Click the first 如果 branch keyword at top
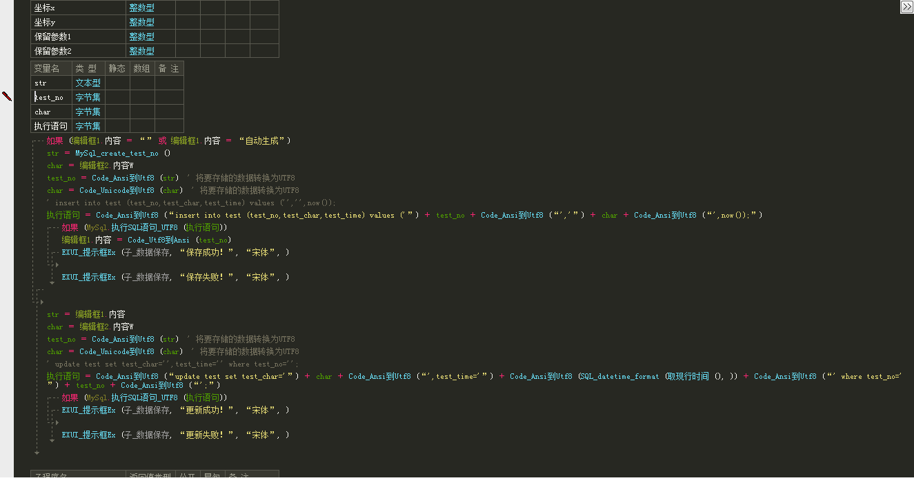The height and width of the screenshot is (496, 914). coord(54,141)
